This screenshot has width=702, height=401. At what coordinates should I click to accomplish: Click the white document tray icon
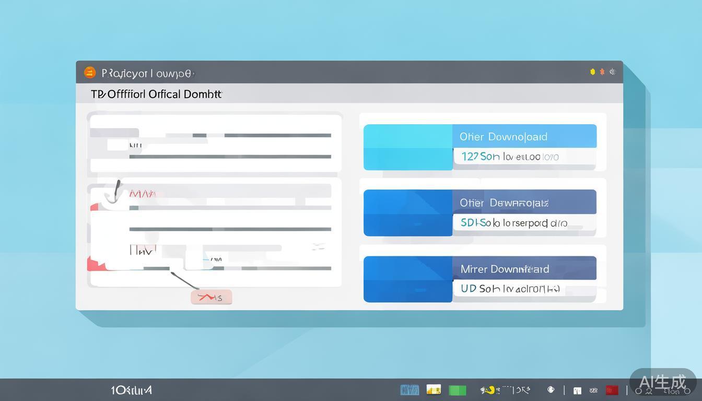coord(577,391)
